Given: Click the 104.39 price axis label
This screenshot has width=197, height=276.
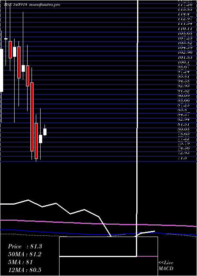Looking at the screenshot, I should [185, 48].
